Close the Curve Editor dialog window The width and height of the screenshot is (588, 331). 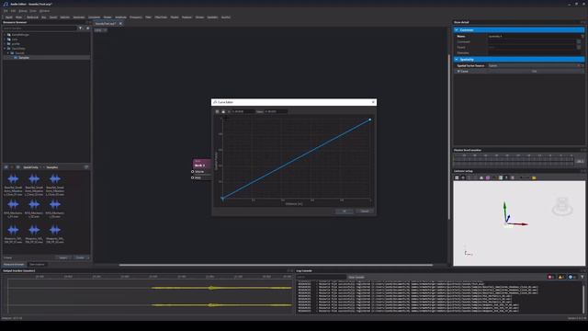pyautogui.click(x=373, y=102)
